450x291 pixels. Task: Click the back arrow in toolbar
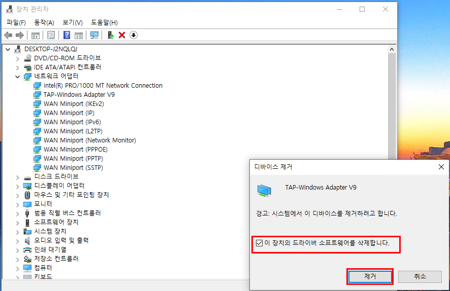click(x=8, y=35)
